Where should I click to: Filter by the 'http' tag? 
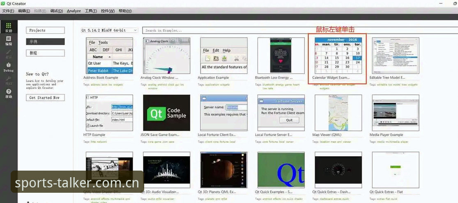(94, 142)
